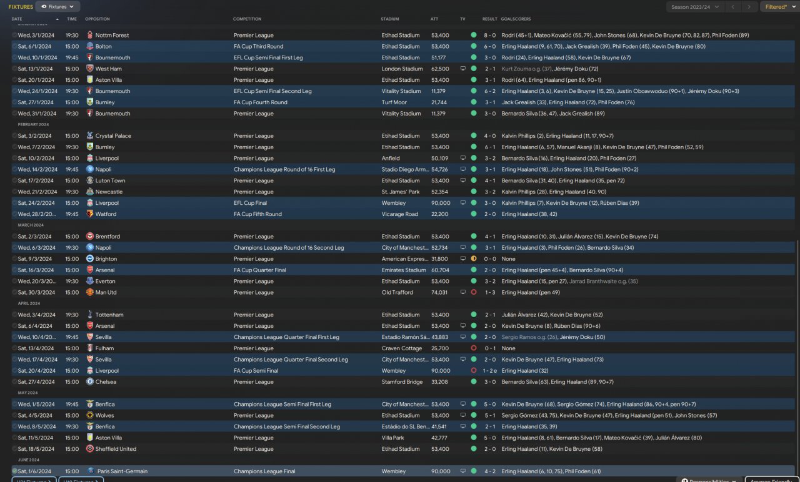Click the Bolton club badge

(x=90, y=47)
